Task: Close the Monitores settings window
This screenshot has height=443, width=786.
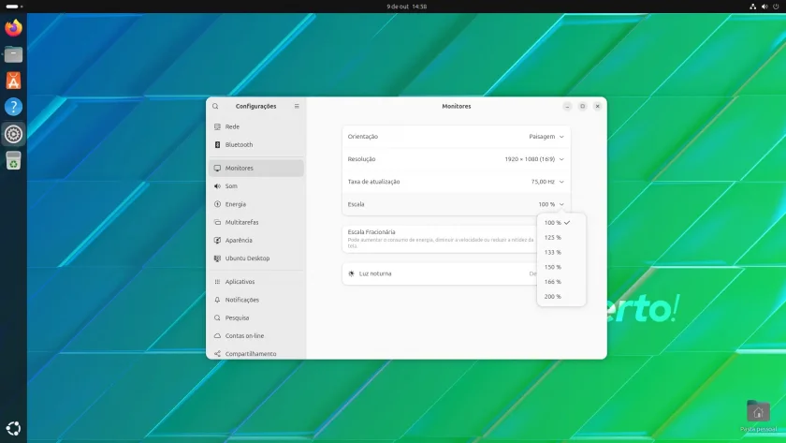Action: pyautogui.click(x=598, y=107)
